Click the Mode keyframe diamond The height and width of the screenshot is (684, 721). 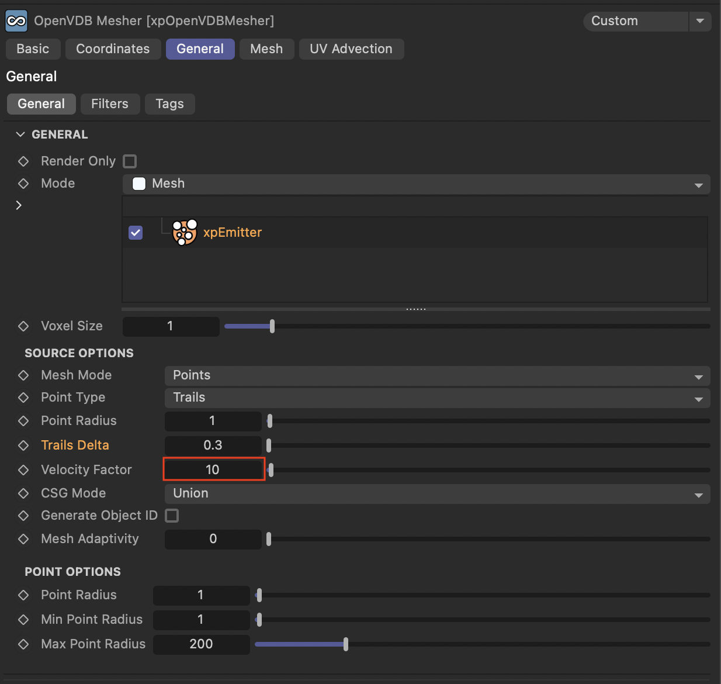pyautogui.click(x=23, y=183)
